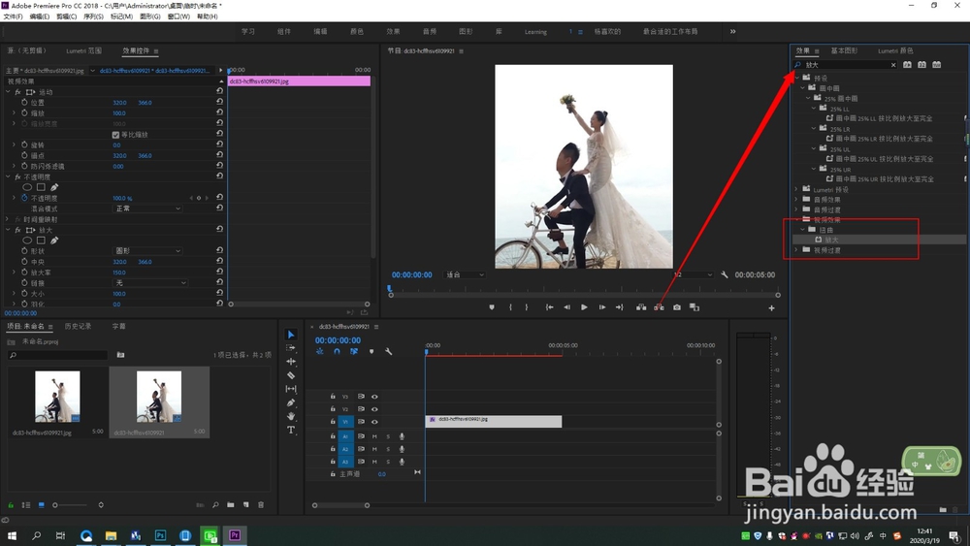This screenshot has height=546, width=970.
Task: Open the 音频 workspace
Action: click(430, 32)
